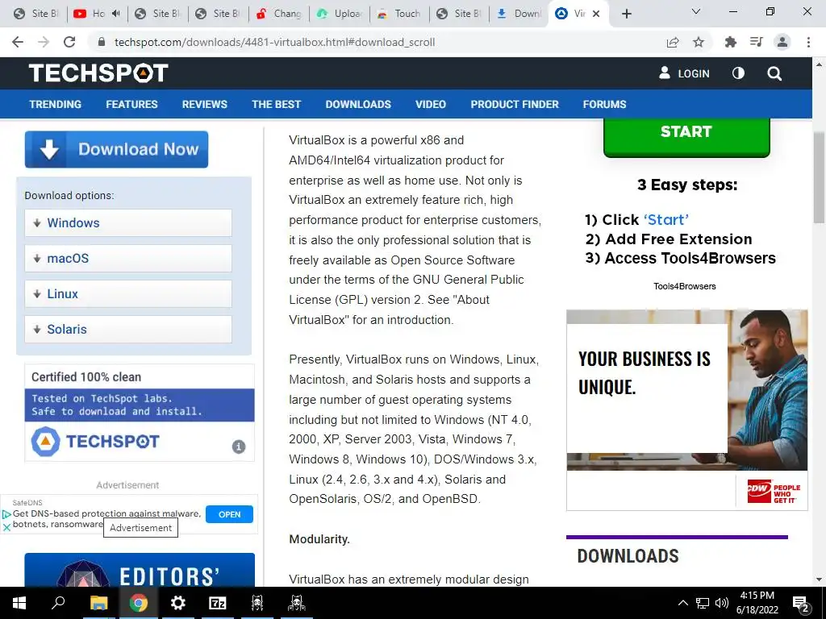Click the TechSpot logo in header
This screenshot has height=619, width=826.
pyautogui.click(x=98, y=73)
